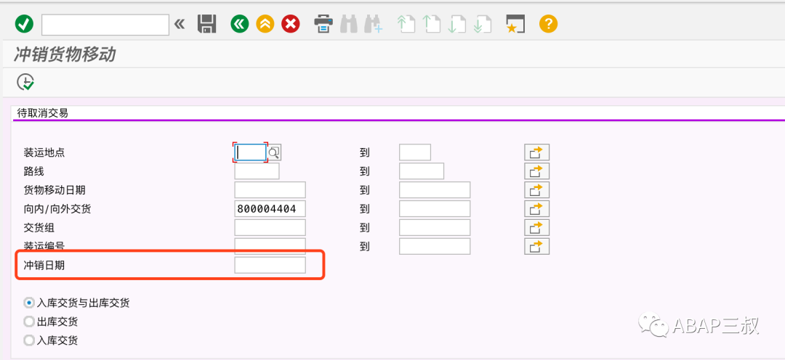Click the yellow Exit icon

click(x=265, y=24)
